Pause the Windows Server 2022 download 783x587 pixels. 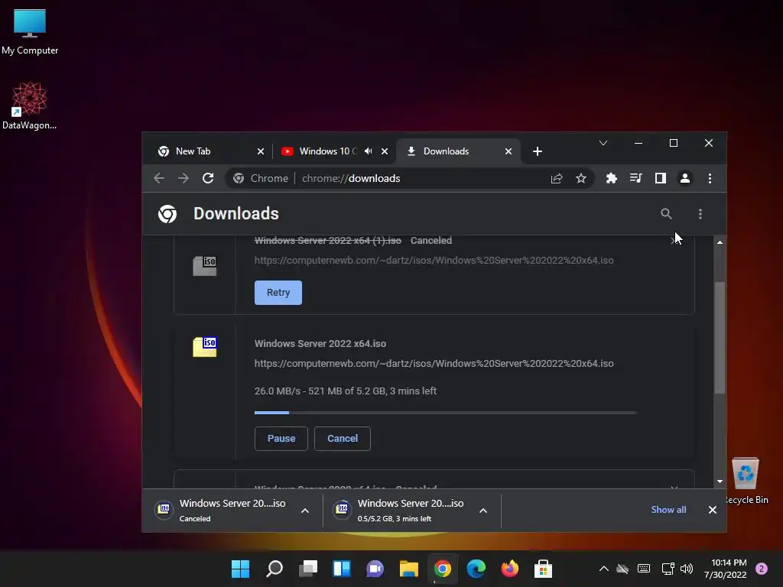[x=281, y=438]
